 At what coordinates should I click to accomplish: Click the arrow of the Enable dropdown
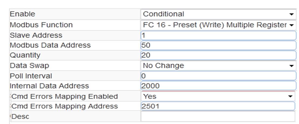coord(291,14)
